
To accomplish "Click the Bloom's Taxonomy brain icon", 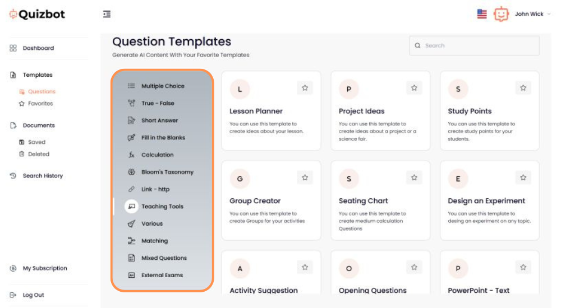I will (131, 172).
